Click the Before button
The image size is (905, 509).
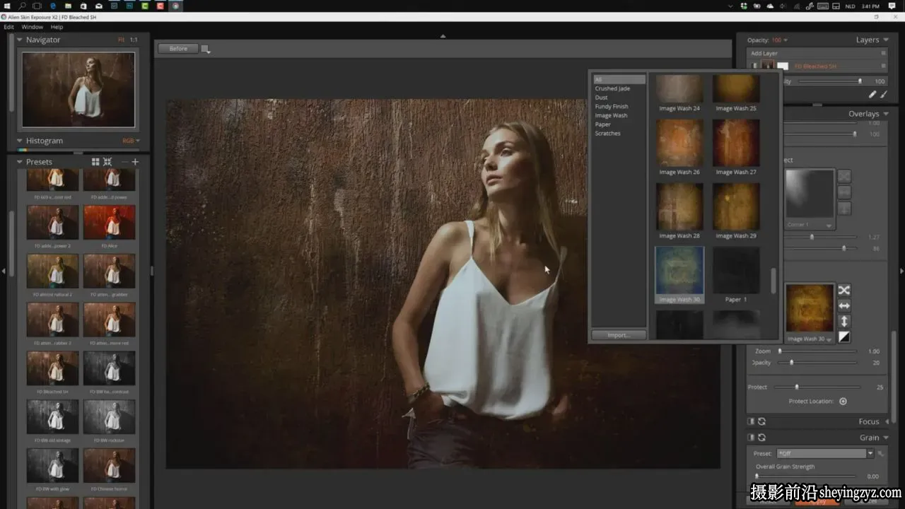[178, 49]
